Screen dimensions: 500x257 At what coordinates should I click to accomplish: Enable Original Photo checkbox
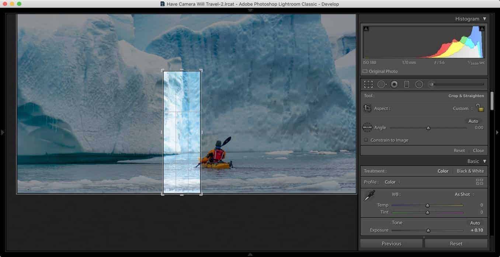point(365,71)
